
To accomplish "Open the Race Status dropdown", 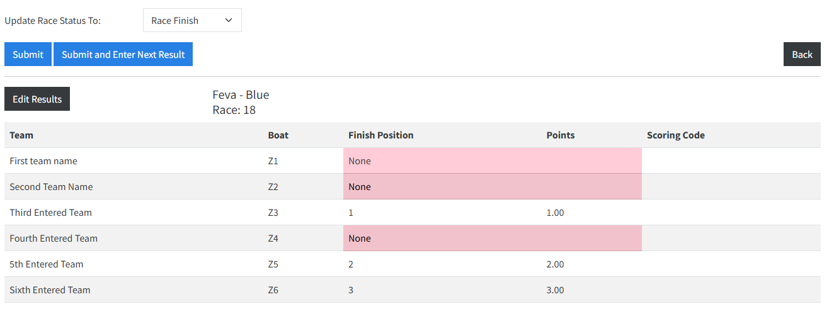I will click(x=191, y=20).
